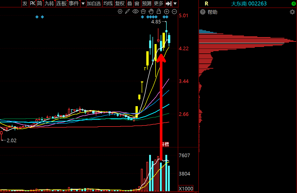Open the toolbox icon above chart
This screenshot has height=193, width=297.
tap(143, 11)
